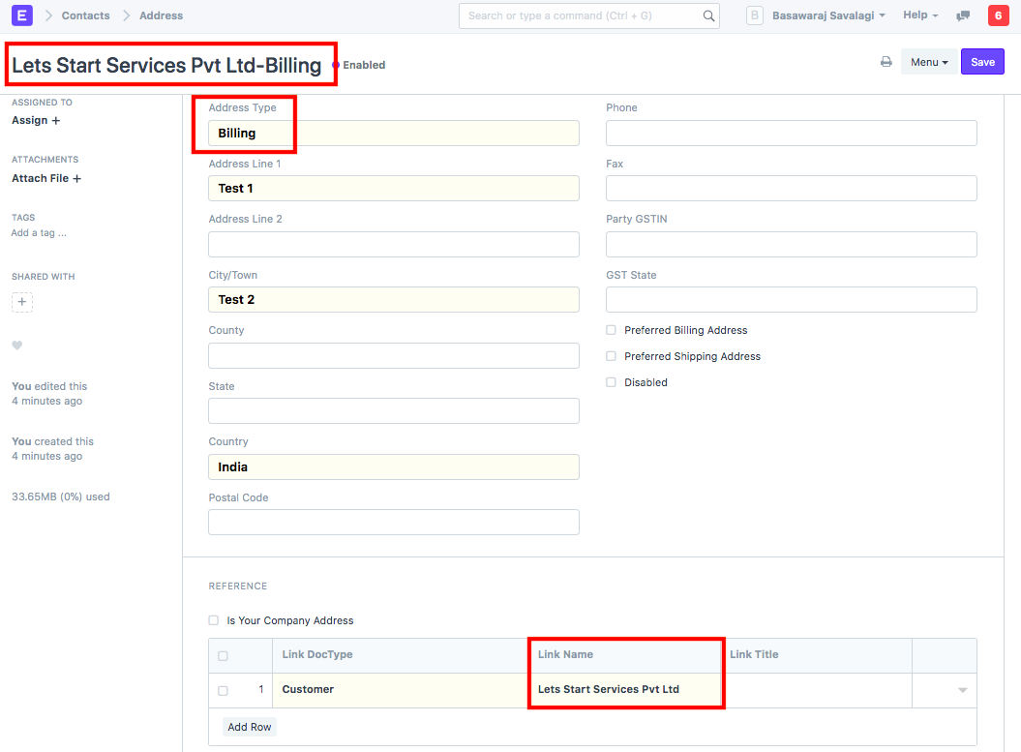This screenshot has height=752, width=1021.
Task: Click Add Row button
Action: pyautogui.click(x=250, y=727)
